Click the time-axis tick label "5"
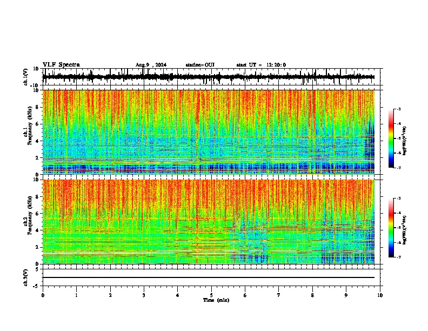Image resolution: width=428 pixels, height=331 pixels. [211, 295]
